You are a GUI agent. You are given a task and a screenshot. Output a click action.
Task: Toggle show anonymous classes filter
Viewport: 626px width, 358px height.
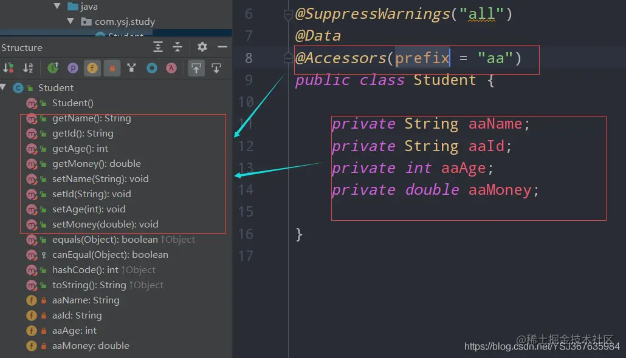click(152, 68)
